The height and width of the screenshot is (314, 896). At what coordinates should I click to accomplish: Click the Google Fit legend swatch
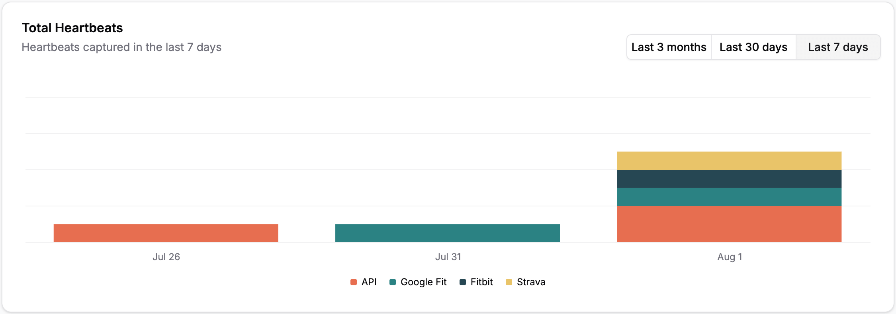click(393, 282)
